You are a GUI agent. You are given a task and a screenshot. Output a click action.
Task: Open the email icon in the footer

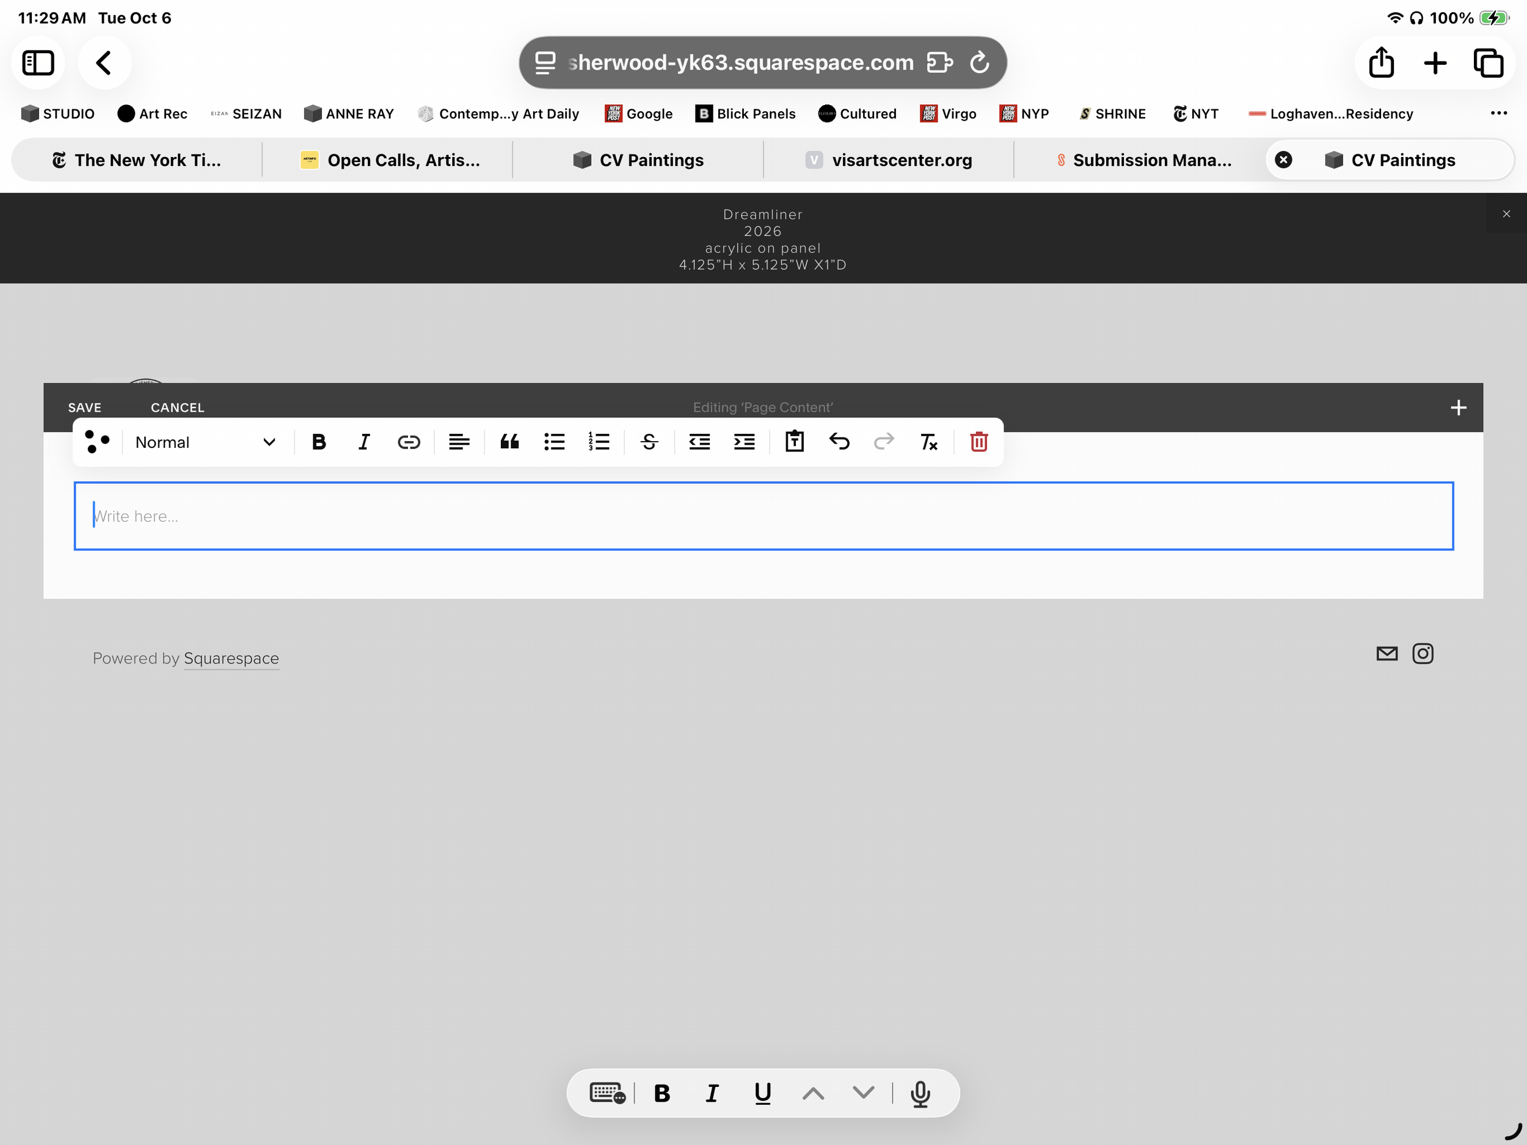pyautogui.click(x=1386, y=653)
